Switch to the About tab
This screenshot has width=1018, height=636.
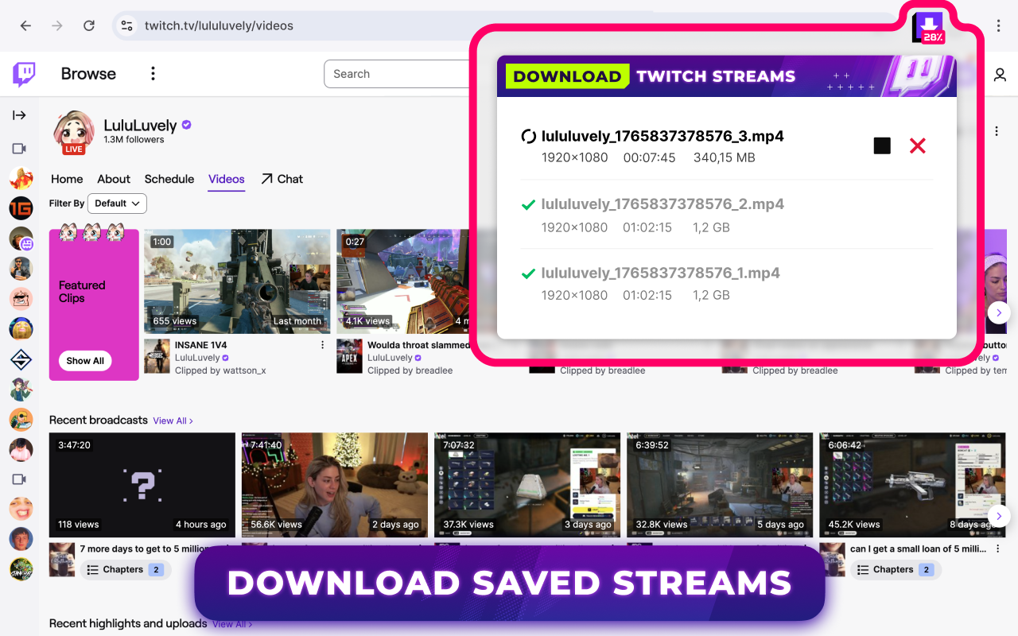tap(114, 179)
